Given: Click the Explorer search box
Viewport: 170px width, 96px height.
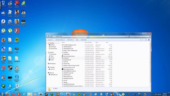Looking at the screenshot, I should [140, 37].
